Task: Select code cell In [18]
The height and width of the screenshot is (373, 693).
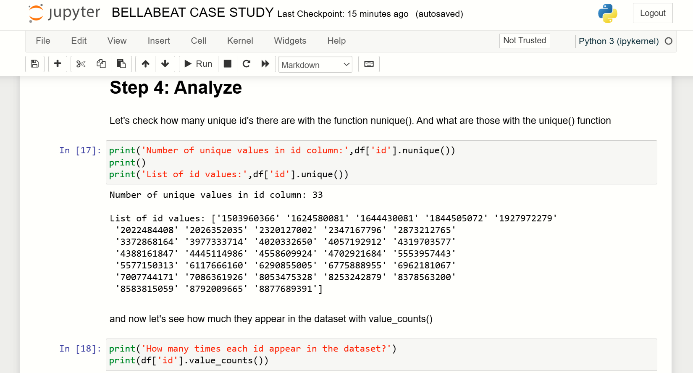Action: coord(381,355)
